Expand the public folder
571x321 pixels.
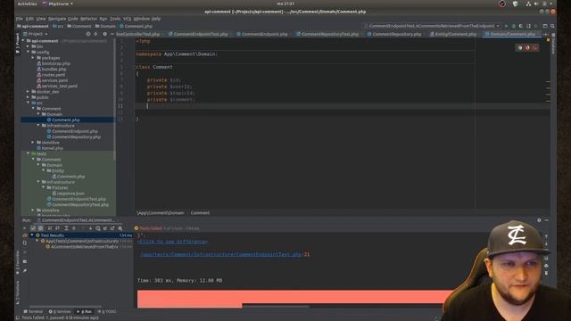click(x=28, y=97)
